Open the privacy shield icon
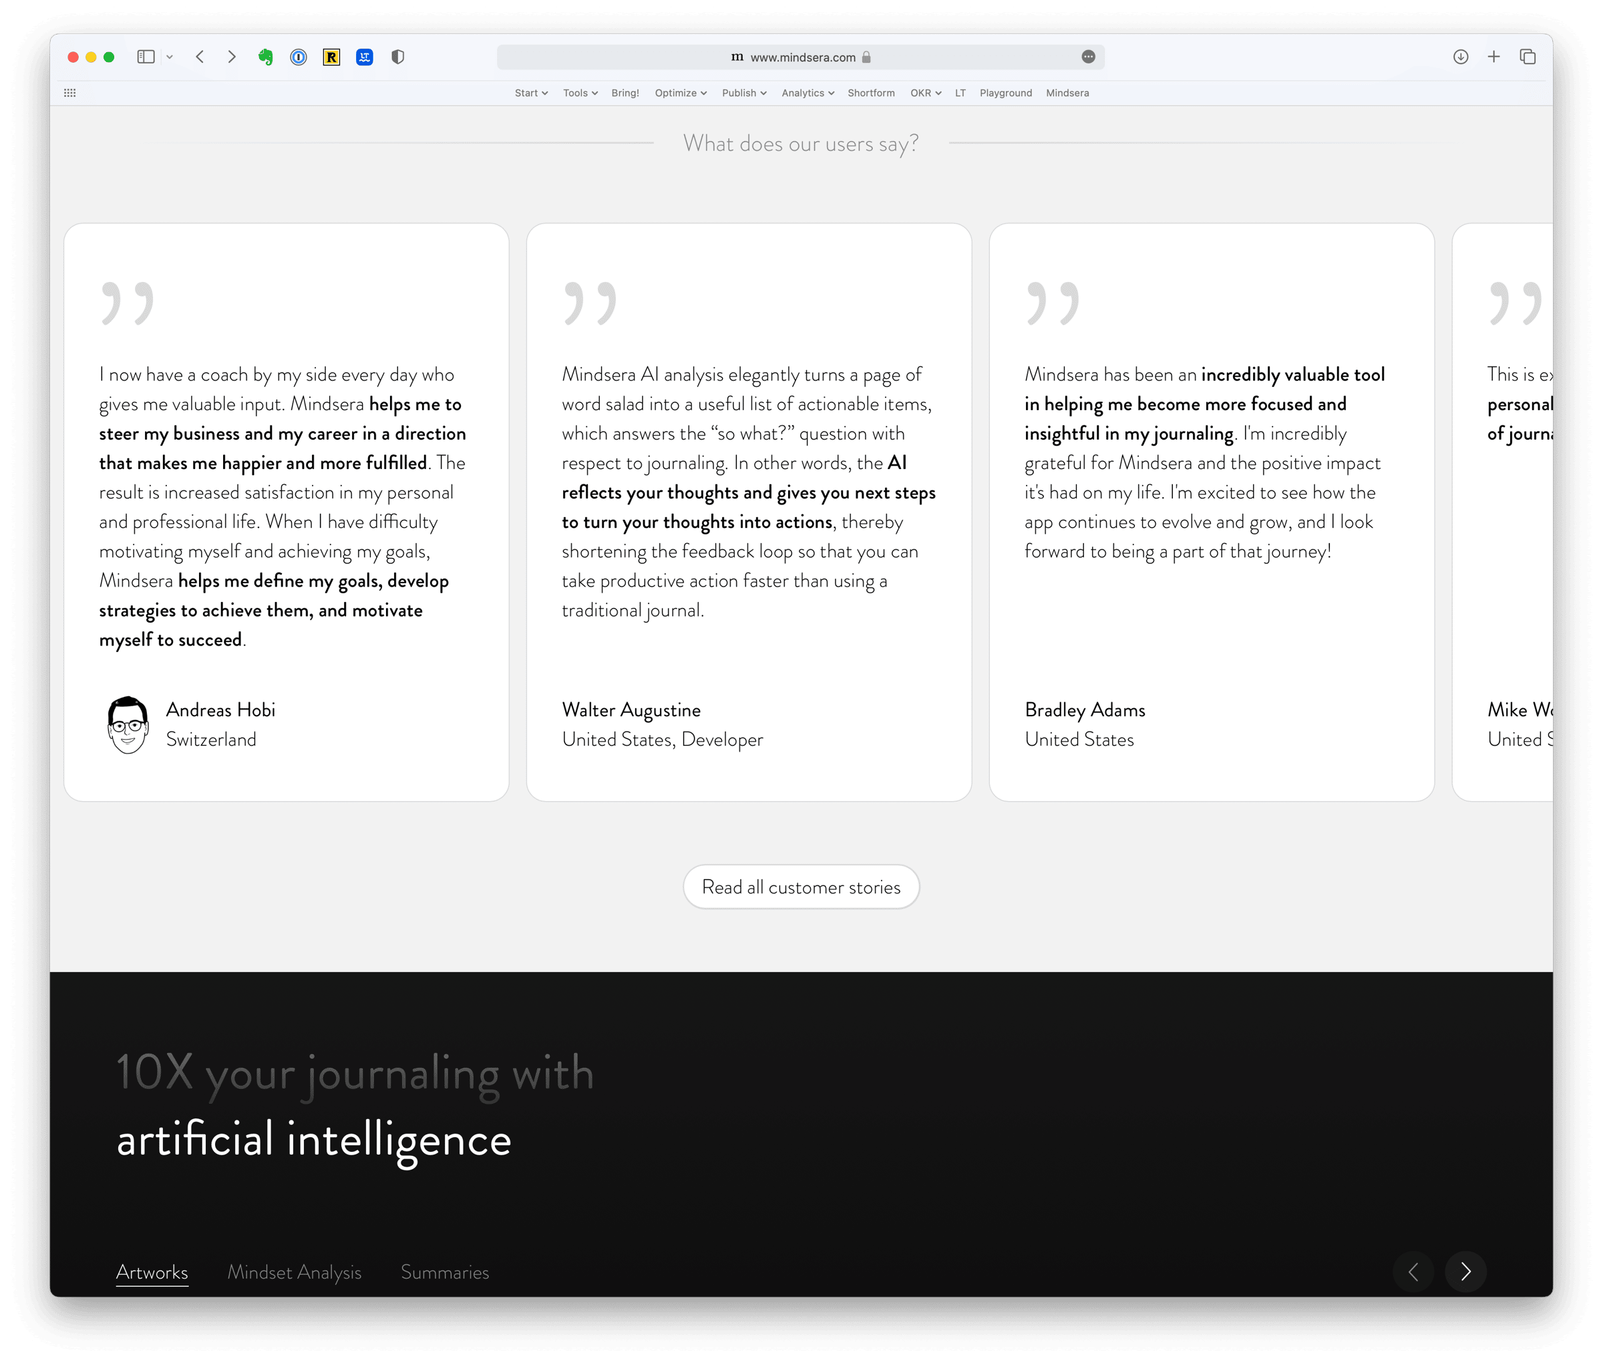The image size is (1603, 1363). click(x=398, y=56)
